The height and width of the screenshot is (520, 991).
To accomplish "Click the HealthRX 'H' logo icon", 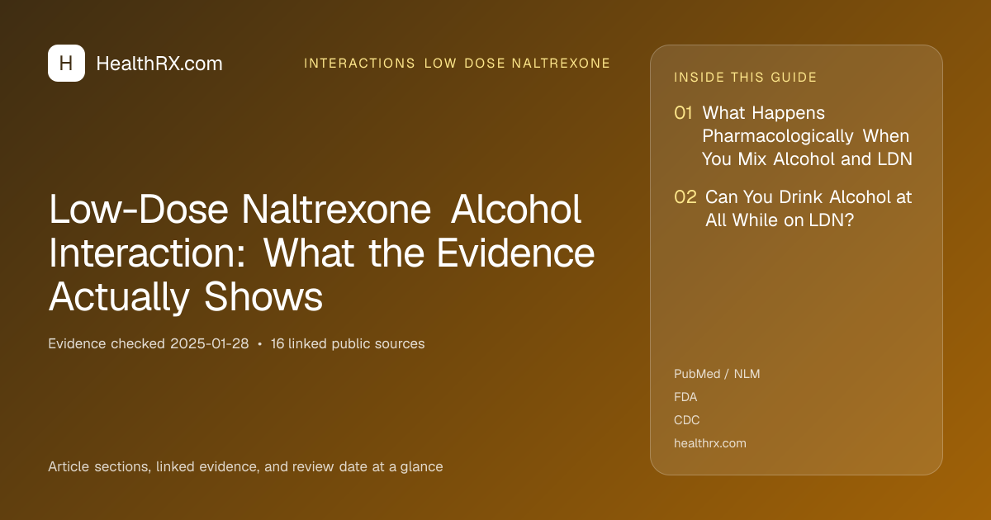I will pyautogui.click(x=66, y=63).
